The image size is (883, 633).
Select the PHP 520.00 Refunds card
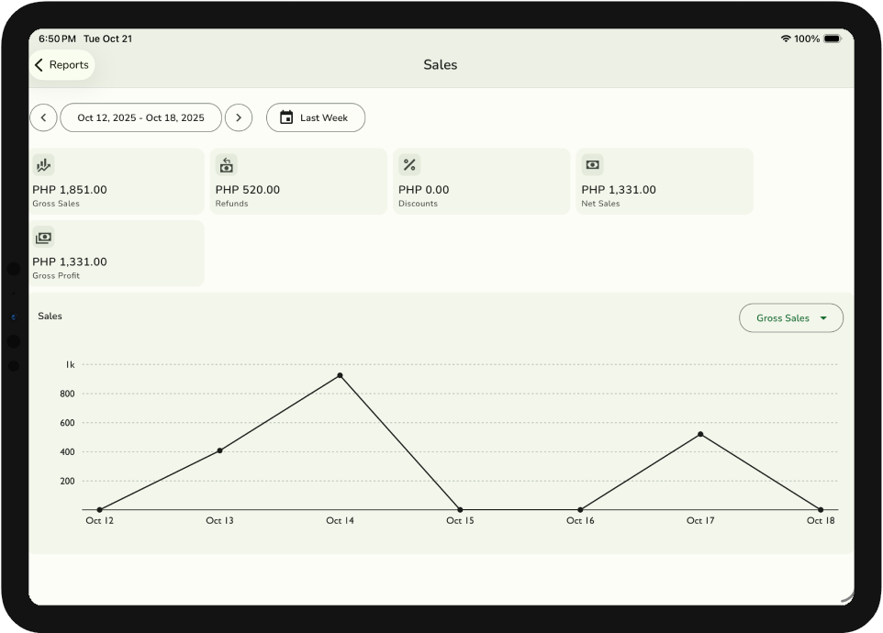click(298, 182)
